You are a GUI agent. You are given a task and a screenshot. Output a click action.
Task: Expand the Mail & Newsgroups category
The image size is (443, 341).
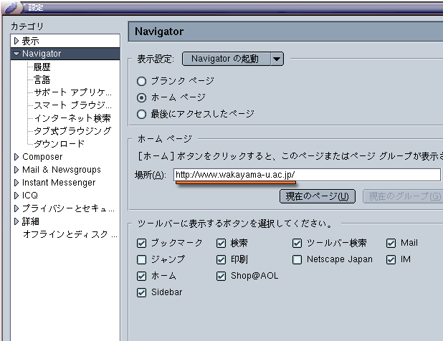16,170
